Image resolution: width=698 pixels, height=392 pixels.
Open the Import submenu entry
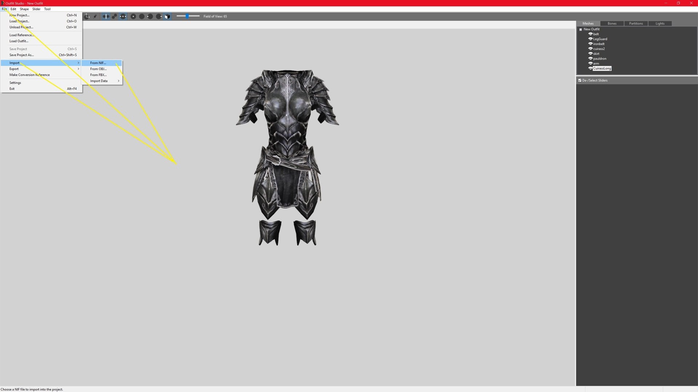(41, 63)
